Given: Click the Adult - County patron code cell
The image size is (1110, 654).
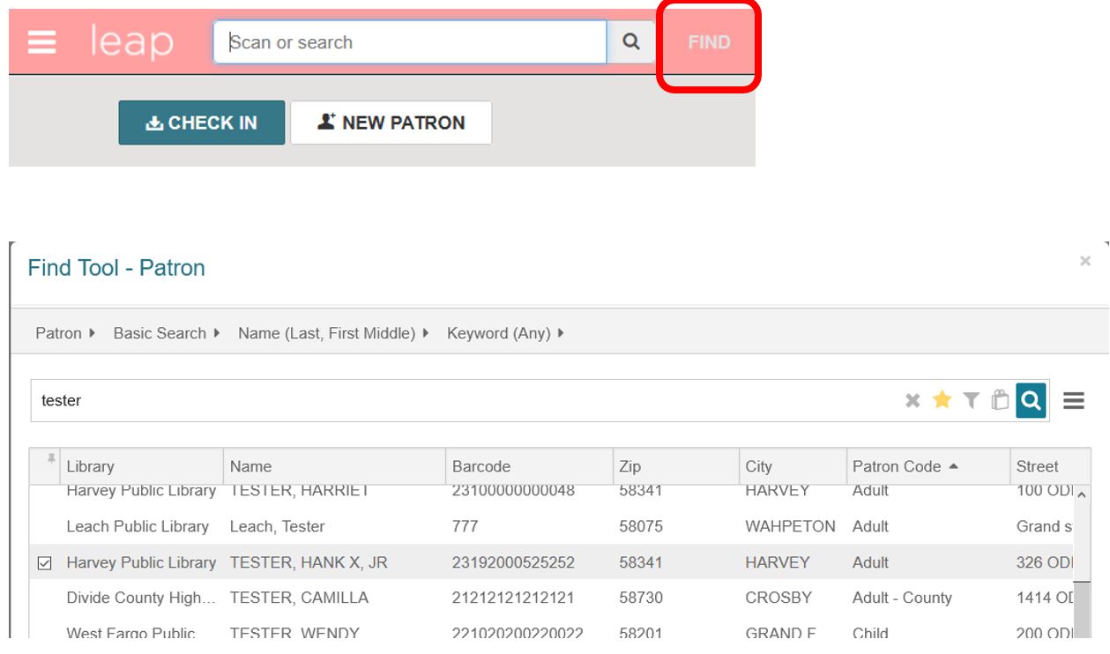Looking at the screenshot, I should [x=902, y=598].
